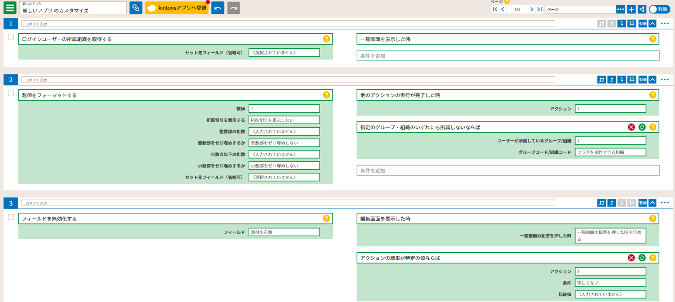Toggle the page 有効 switch at top right

tap(659, 9)
